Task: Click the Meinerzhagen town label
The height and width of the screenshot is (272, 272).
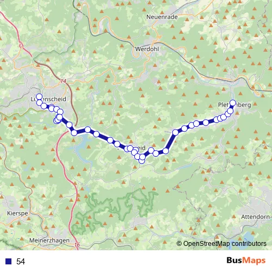Action: click(50, 240)
